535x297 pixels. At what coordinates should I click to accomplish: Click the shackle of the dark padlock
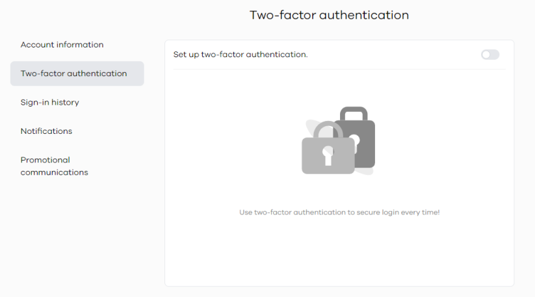tap(354, 112)
